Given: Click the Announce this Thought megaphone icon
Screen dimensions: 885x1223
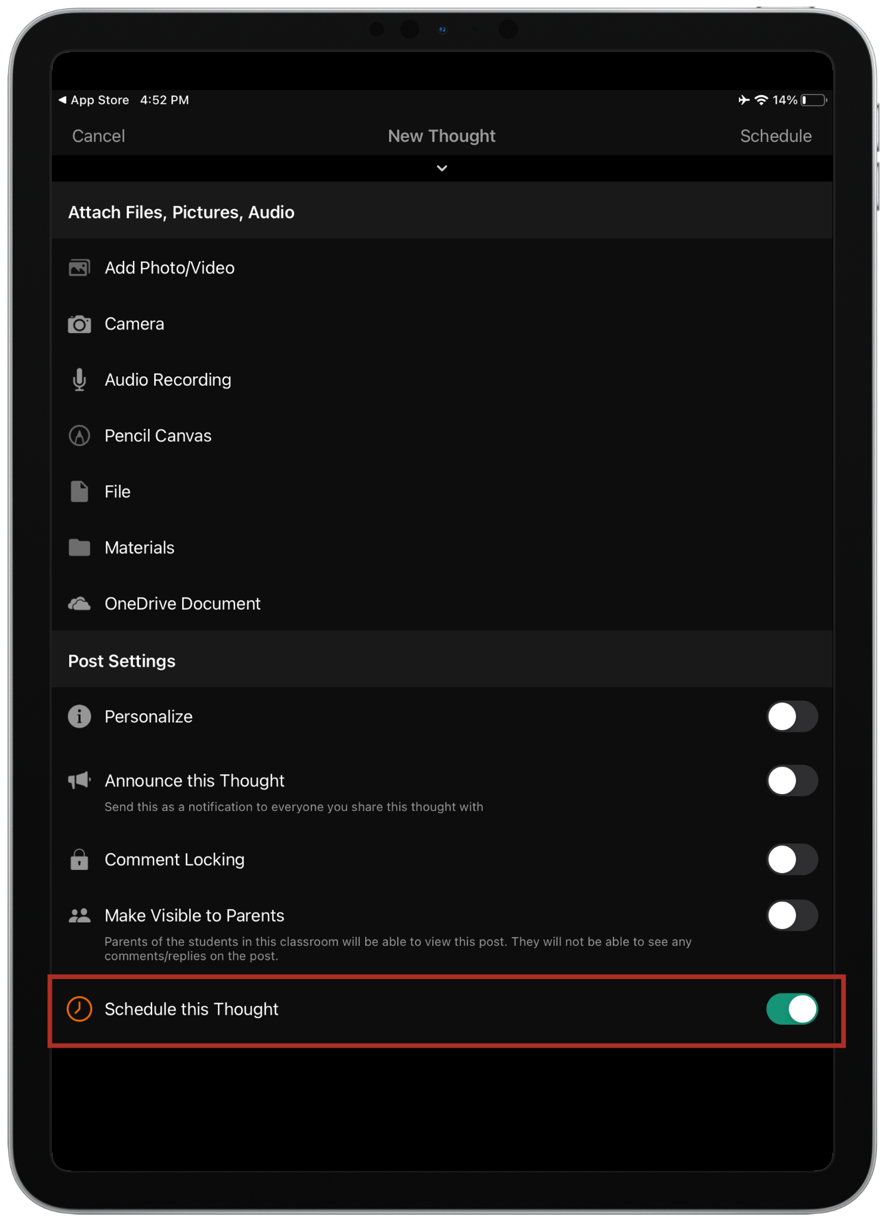Looking at the screenshot, I should 79,780.
